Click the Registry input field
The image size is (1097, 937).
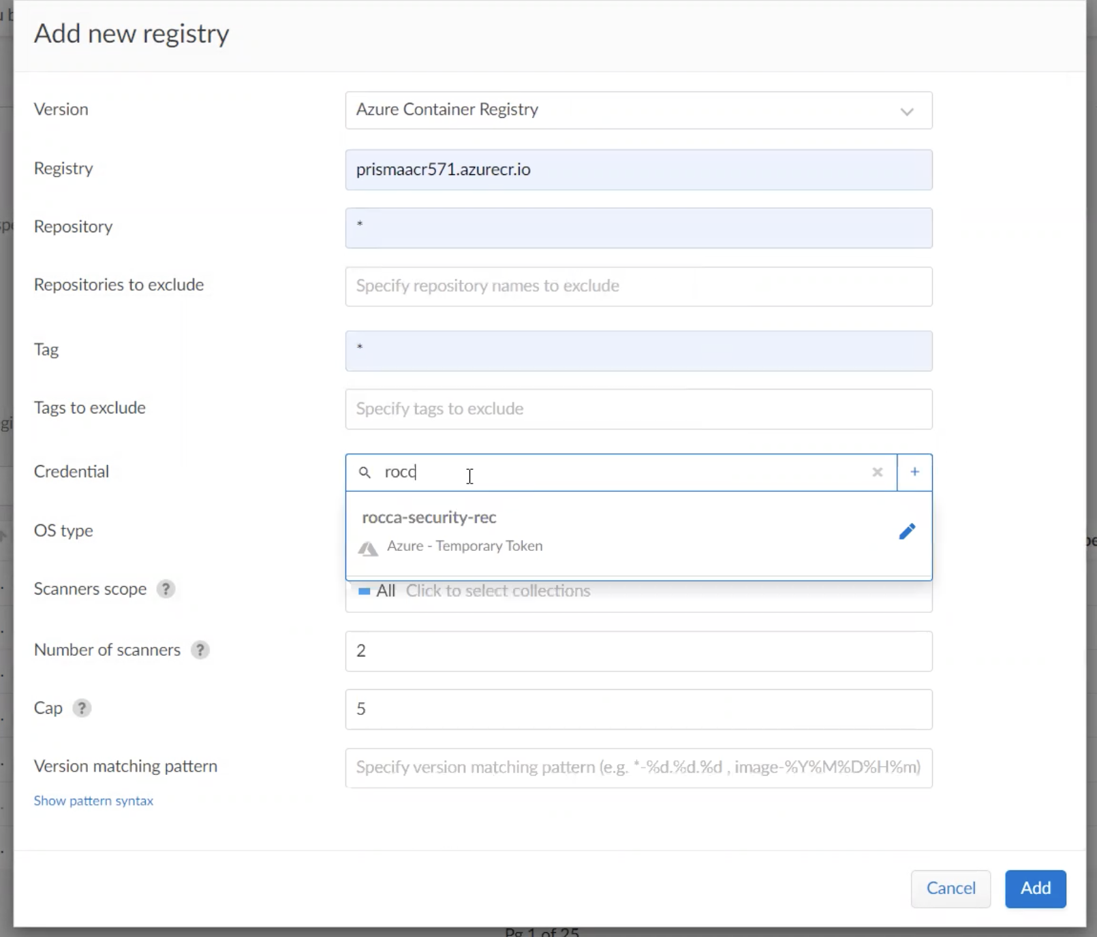click(638, 170)
